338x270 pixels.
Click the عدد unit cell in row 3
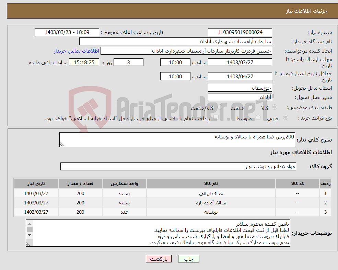pyautogui.click(x=124, y=212)
